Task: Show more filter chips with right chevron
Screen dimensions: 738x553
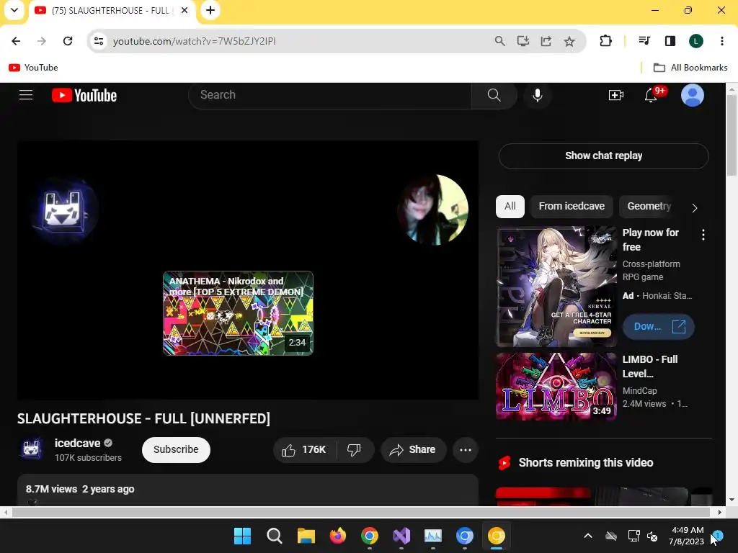Action: pyautogui.click(x=694, y=208)
